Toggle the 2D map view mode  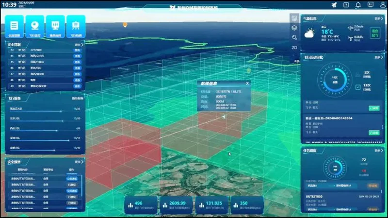pos(294,48)
